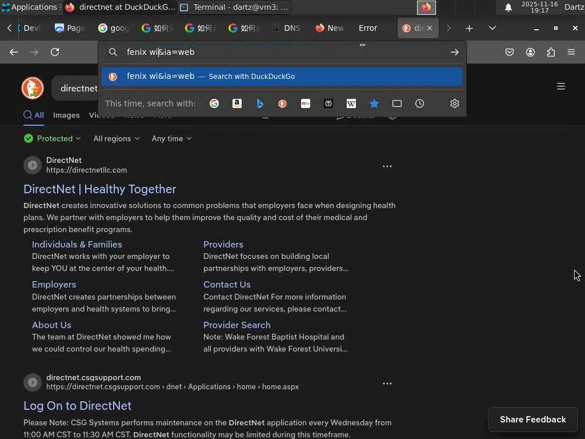The height and width of the screenshot is (439, 585).
Task: Expand the Any time filter dropdown
Action: (171, 138)
